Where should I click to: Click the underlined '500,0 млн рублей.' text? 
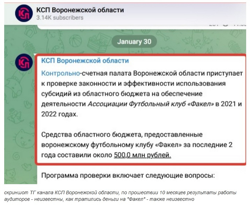142,155
